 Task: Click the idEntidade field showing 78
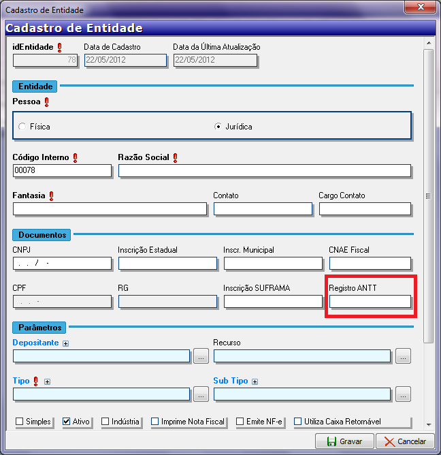45,61
